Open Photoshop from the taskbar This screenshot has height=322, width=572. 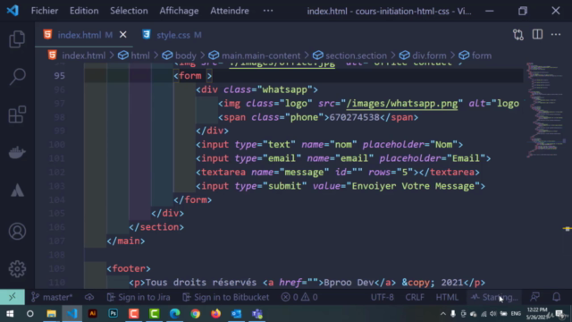pos(114,314)
